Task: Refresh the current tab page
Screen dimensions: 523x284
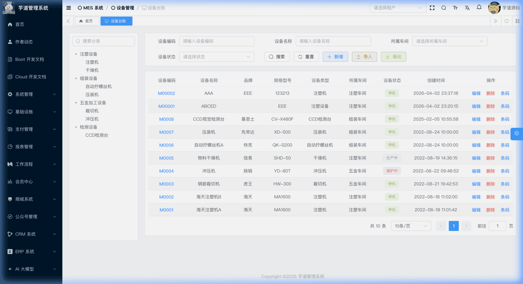Action: point(507,21)
